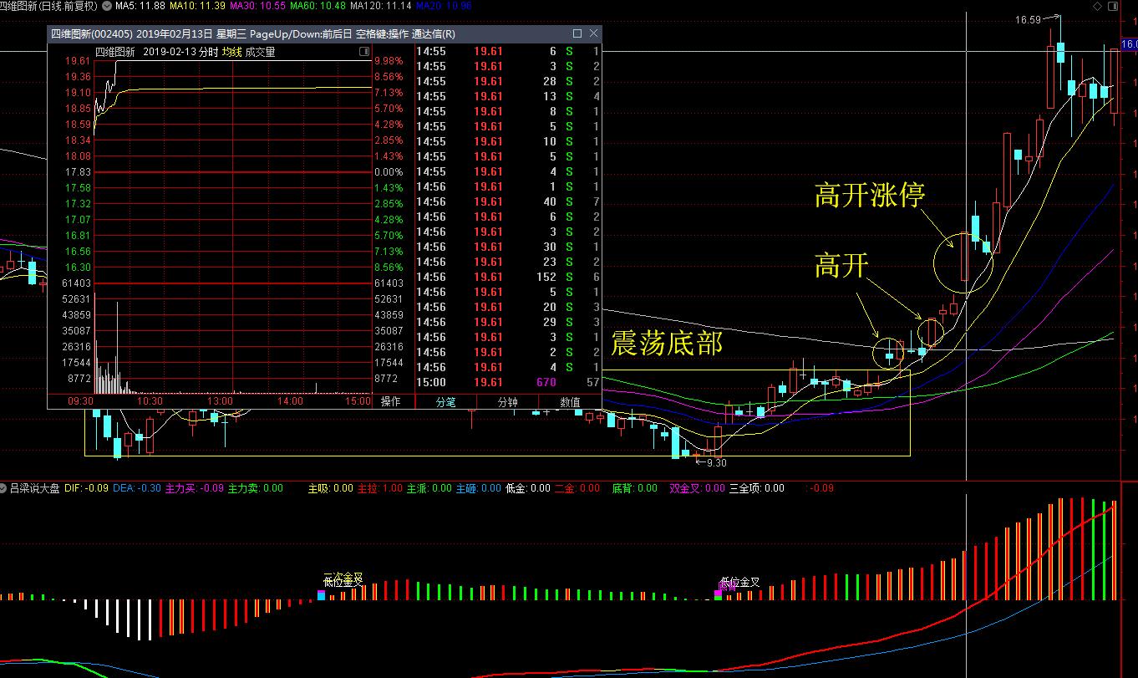Click the 16.59 high price marker

click(1028, 19)
